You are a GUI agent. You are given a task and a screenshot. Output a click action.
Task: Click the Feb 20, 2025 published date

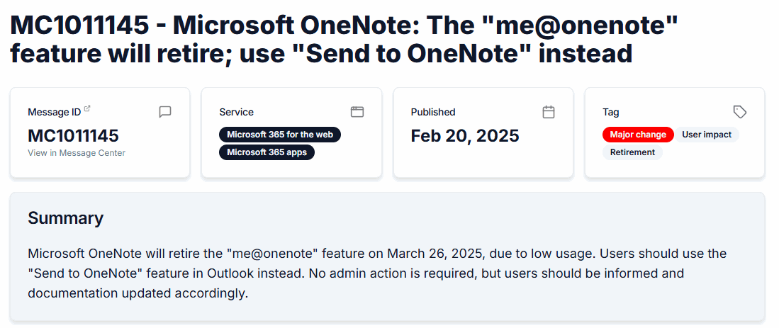click(465, 136)
